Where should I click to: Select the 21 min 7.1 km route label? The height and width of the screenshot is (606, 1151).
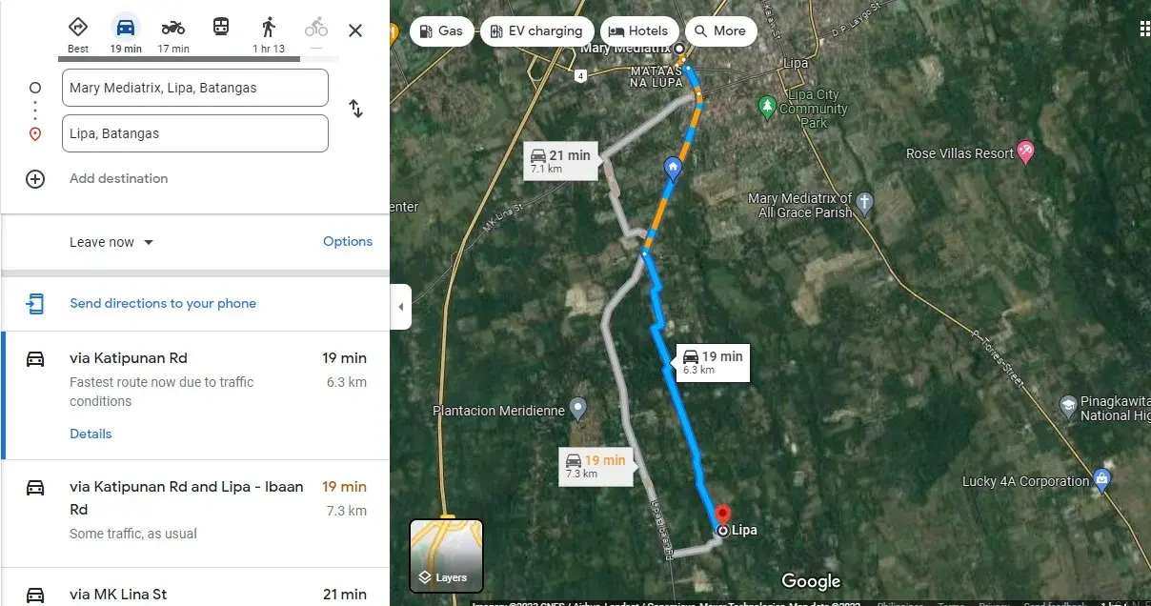pyautogui.click(x=560, y=161)
